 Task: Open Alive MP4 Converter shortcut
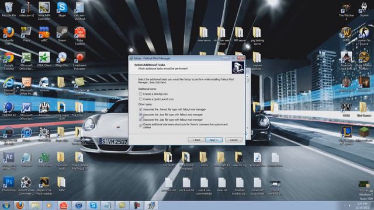[x=44, y=11]
